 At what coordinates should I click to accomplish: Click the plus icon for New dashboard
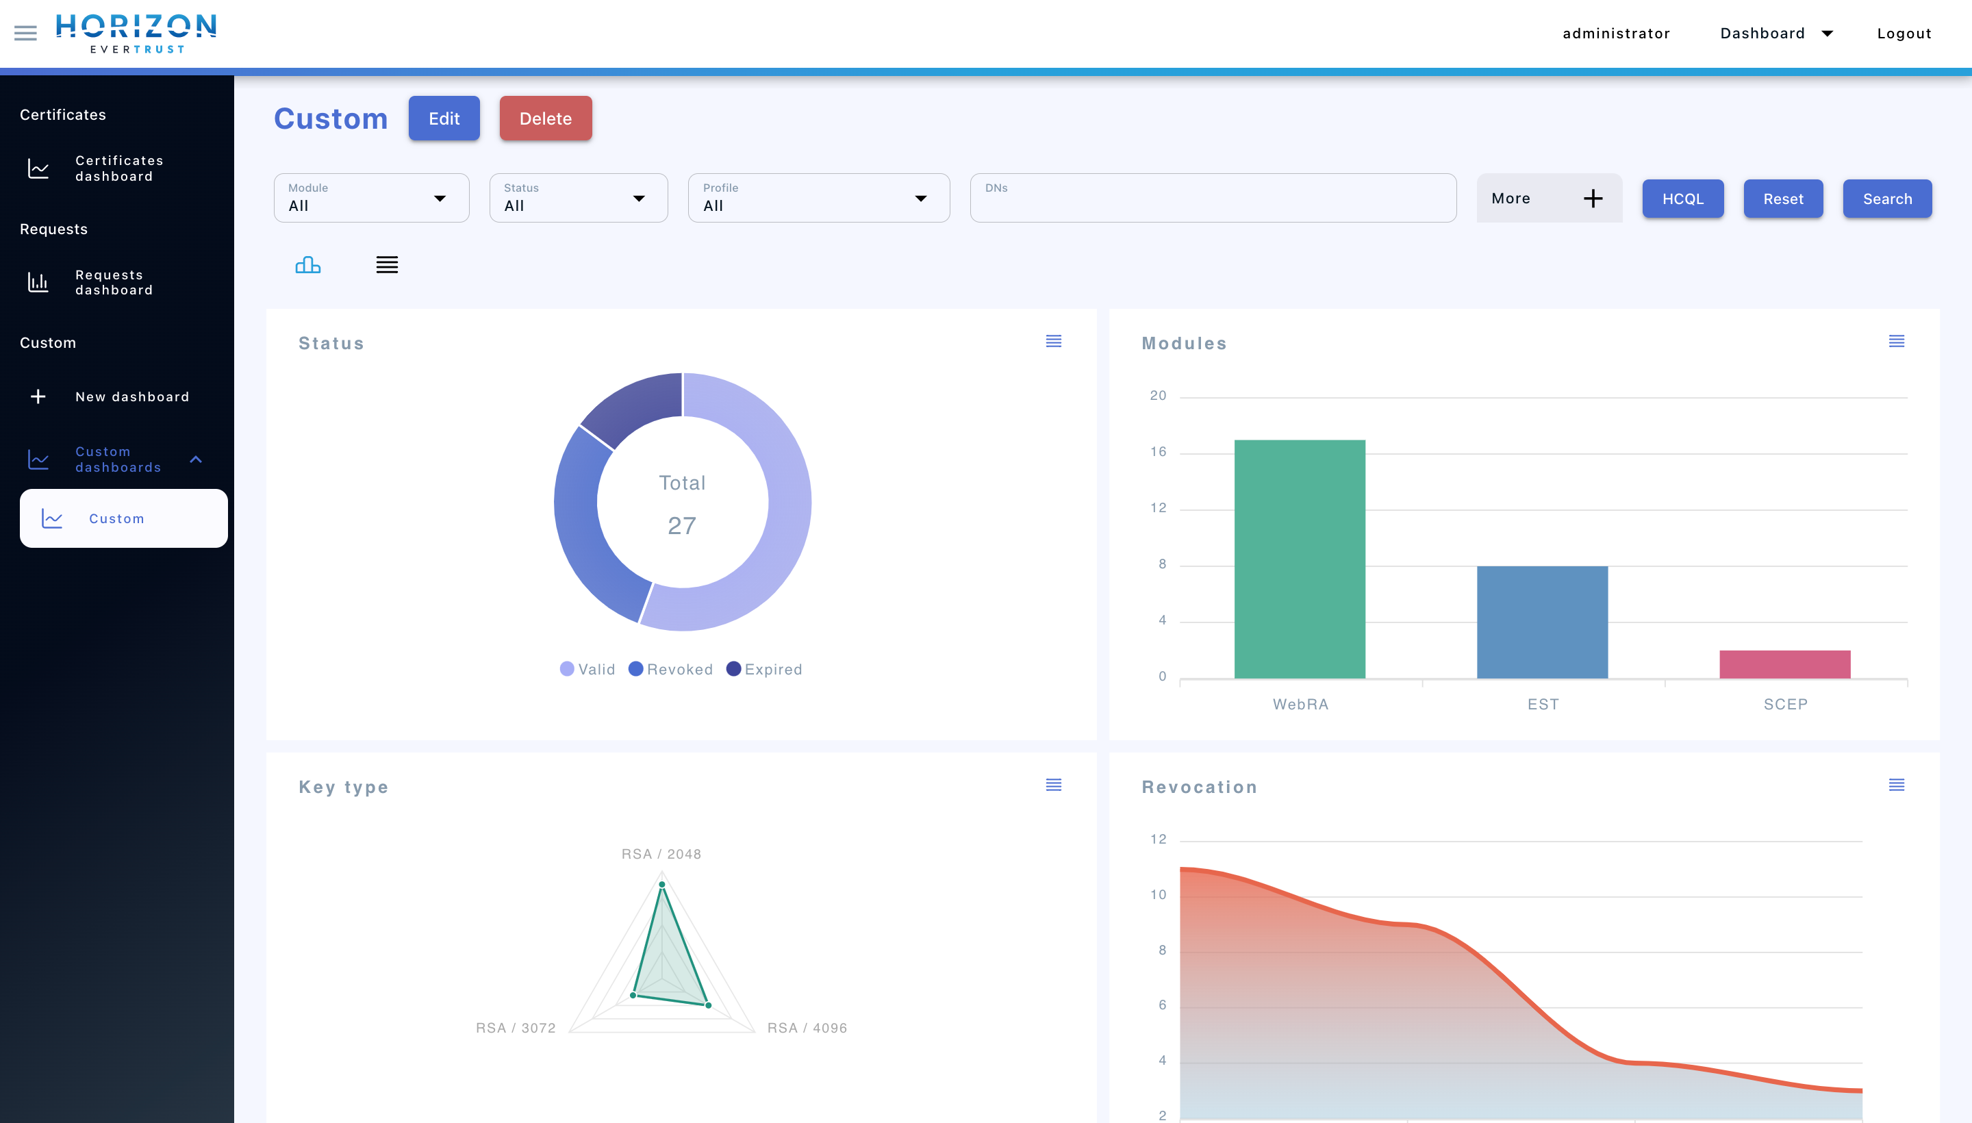click(x=38, y=396)
